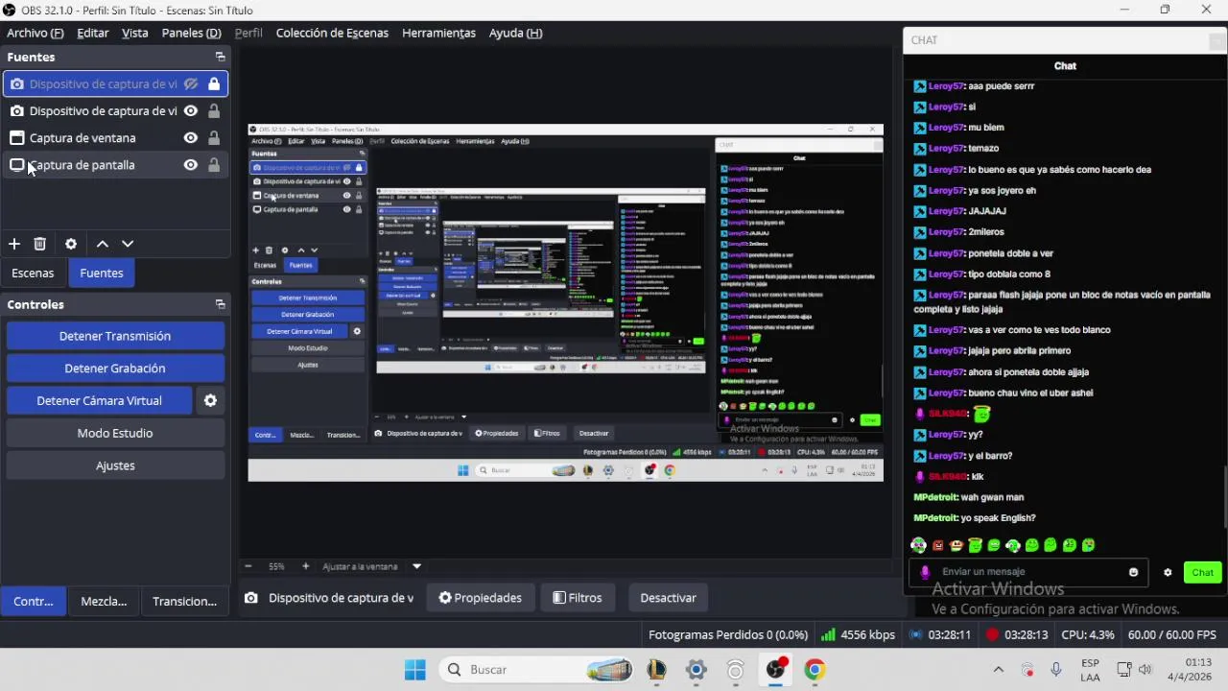The image size is (1228, 691).
Task: Open Ajustes settings button
Action: coord(115,465)
